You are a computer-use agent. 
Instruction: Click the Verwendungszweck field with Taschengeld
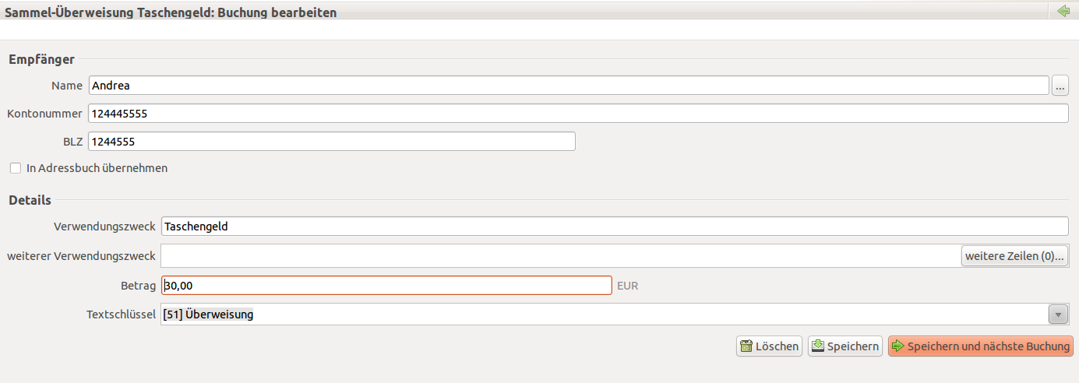click(615, 227)
